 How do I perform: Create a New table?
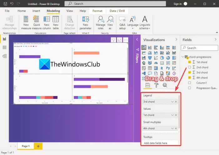coord(56,23)
